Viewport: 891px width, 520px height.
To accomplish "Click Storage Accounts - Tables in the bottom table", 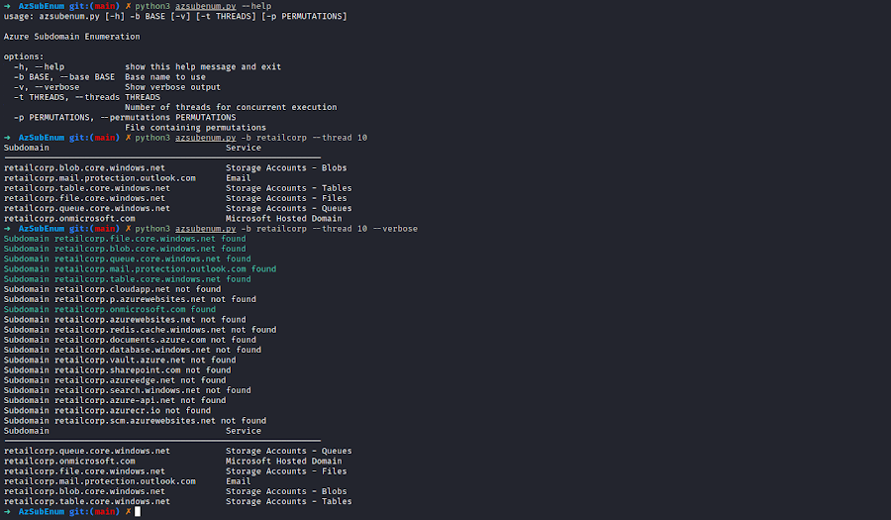I will coord(289,502).
